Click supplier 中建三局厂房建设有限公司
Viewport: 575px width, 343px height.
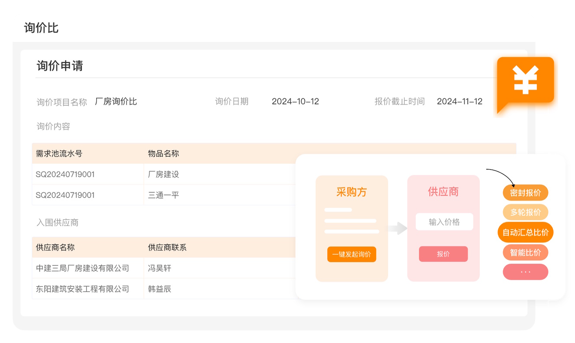coord(82,269)
